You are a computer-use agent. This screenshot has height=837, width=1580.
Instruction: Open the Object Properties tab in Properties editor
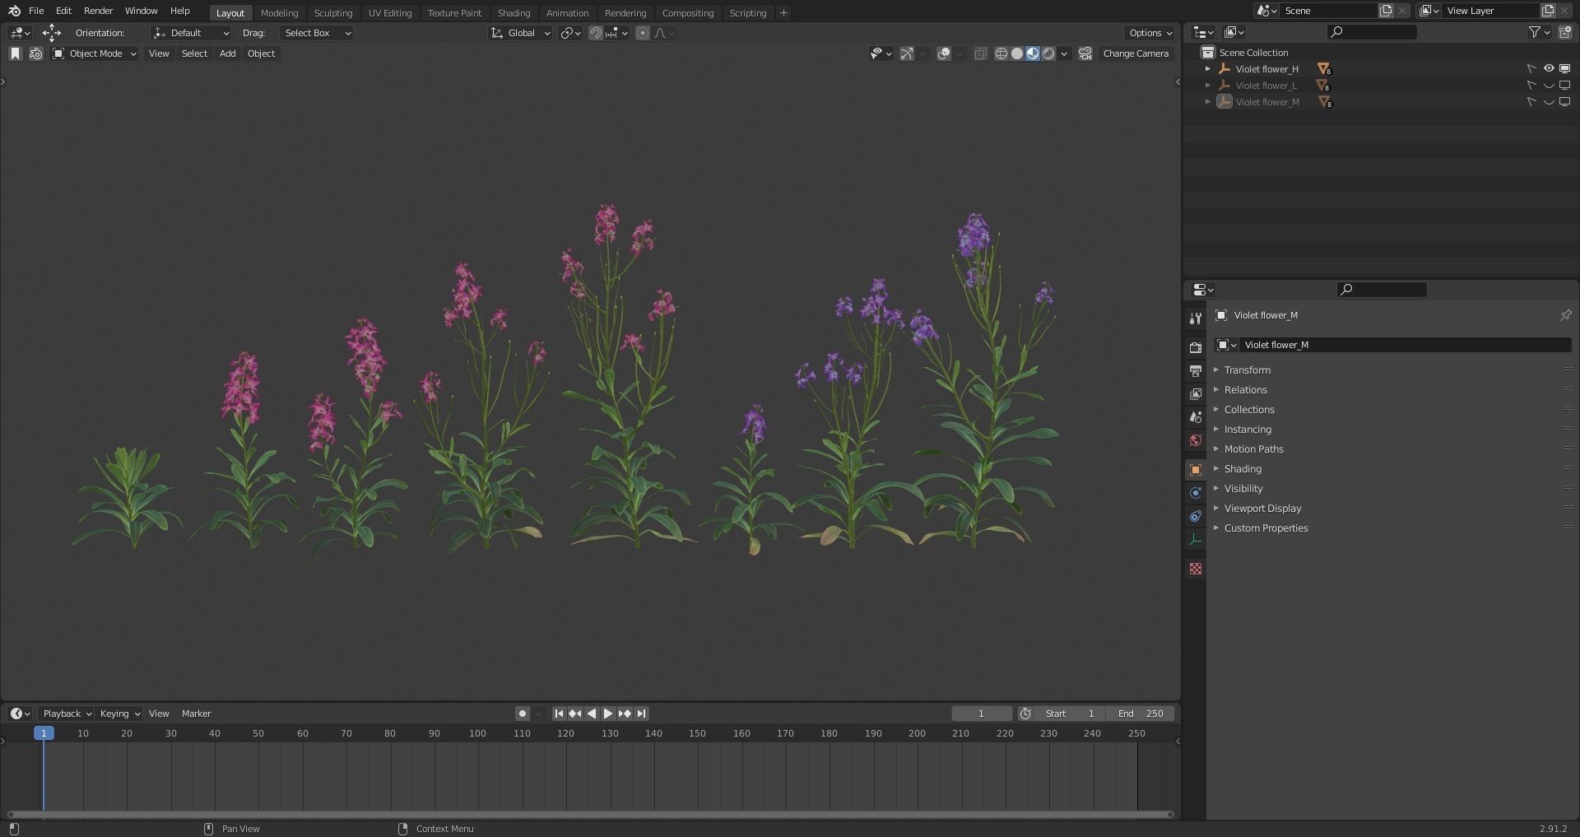coord(1195,469)
